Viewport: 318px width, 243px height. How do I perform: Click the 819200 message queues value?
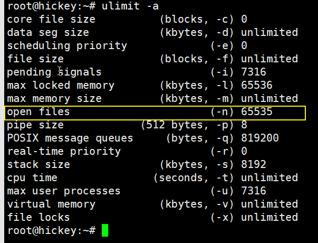(260, 138)
